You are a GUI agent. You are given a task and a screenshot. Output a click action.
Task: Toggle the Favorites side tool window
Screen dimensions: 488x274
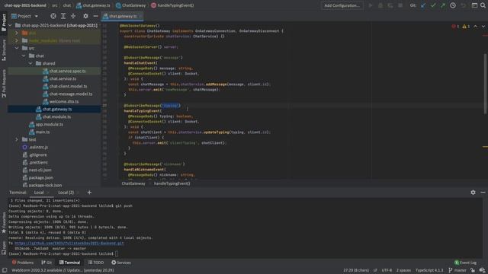coord(4,223)
